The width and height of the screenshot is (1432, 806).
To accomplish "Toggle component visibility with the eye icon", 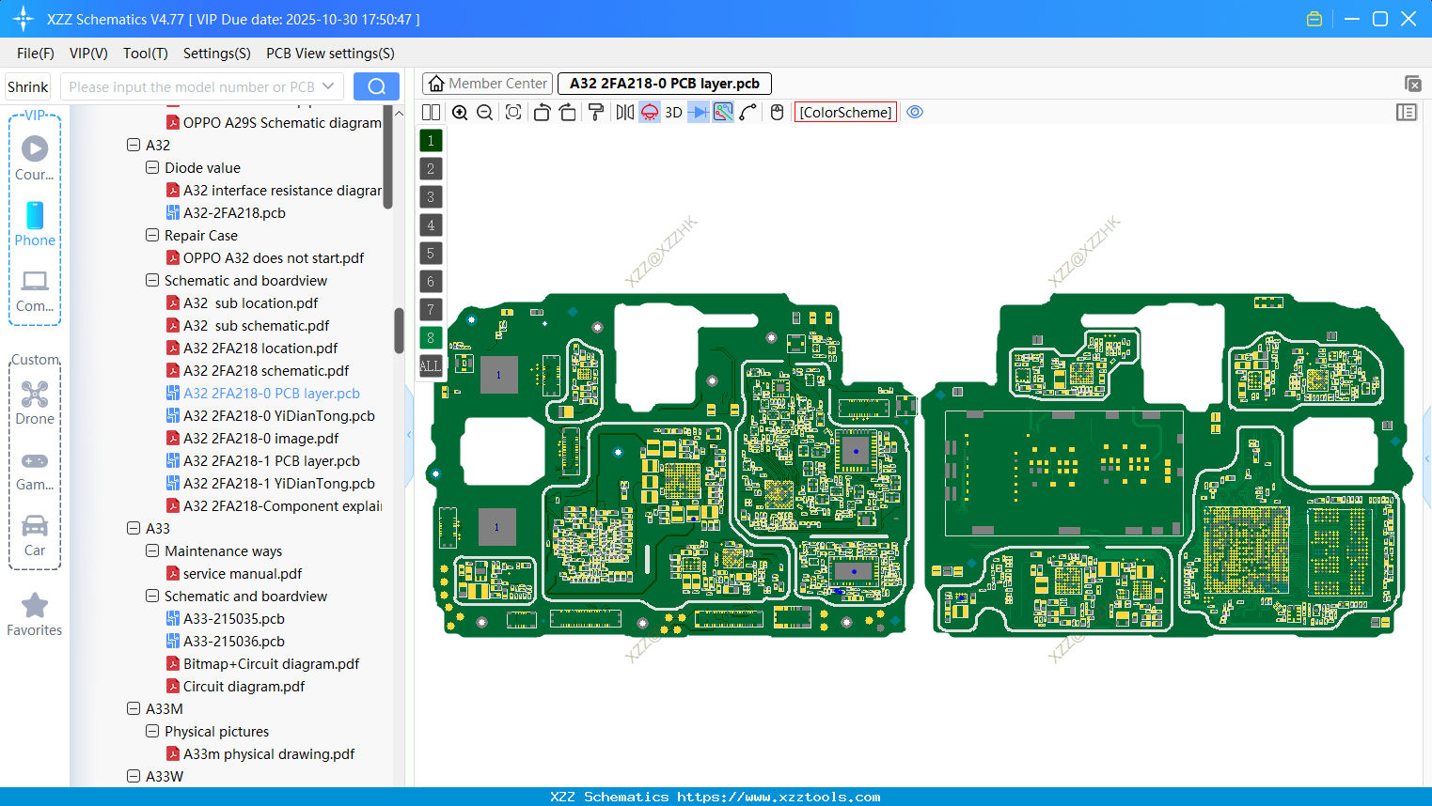I will (x=915, y=111).
